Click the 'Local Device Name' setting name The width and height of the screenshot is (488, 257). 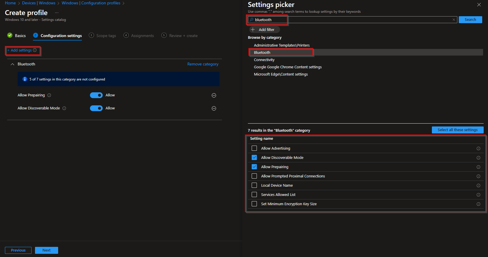(x=277, y=185)
